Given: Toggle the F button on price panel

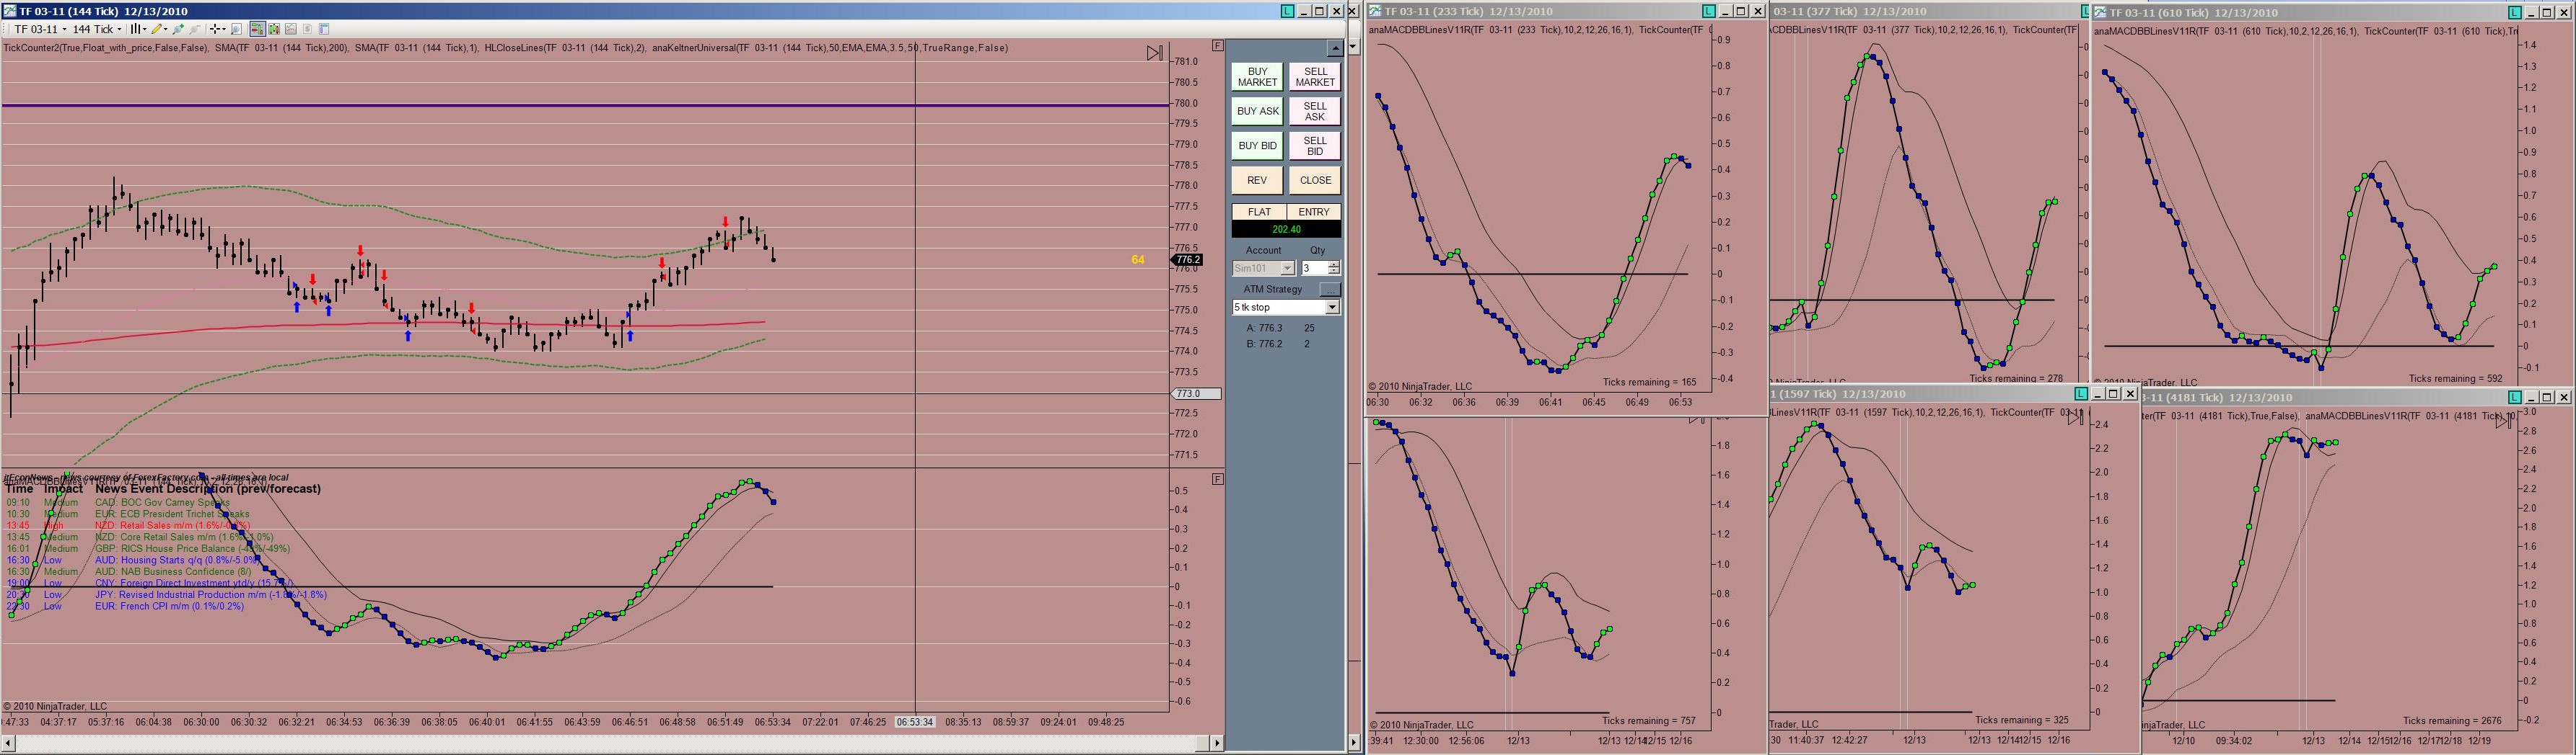Looking at the screenshot, I should pos(1217,46).
